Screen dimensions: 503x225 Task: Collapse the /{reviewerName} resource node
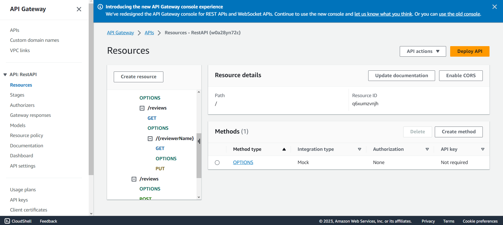[150, 139]
